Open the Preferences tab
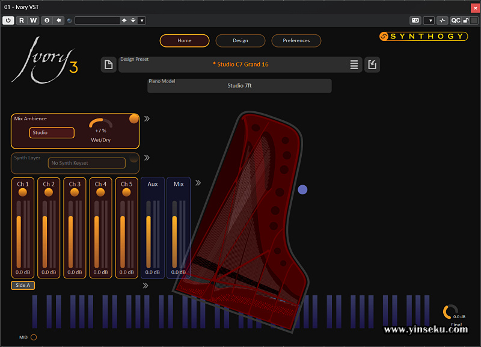The height and width of the screenshot is (347, 481). click(296, 41)
